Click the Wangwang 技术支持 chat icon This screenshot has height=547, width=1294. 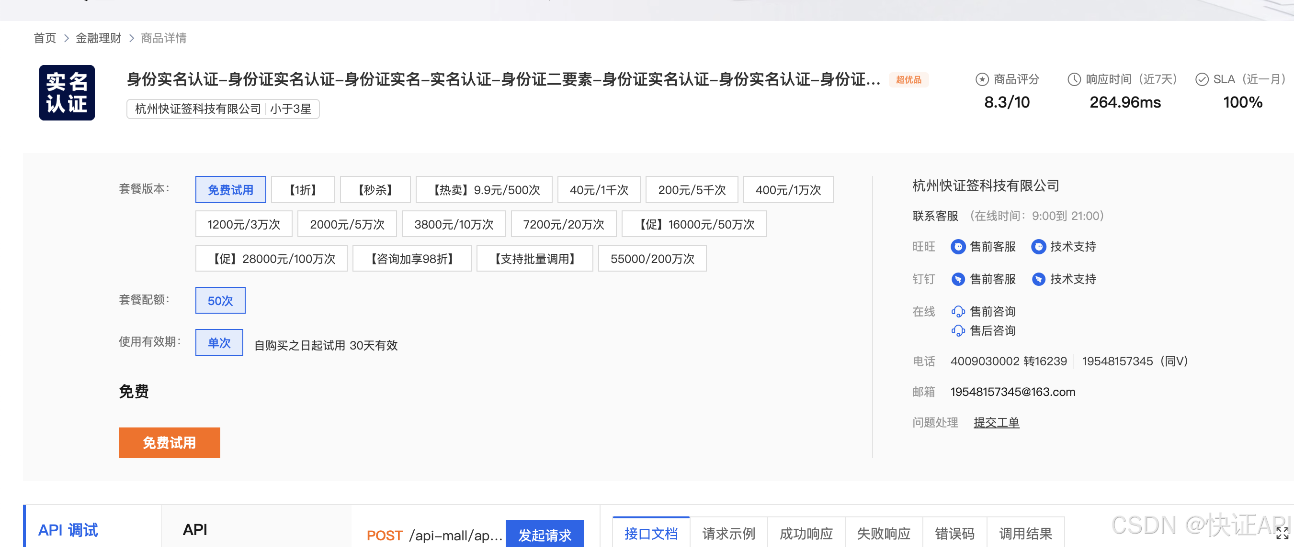[1038, 247]
